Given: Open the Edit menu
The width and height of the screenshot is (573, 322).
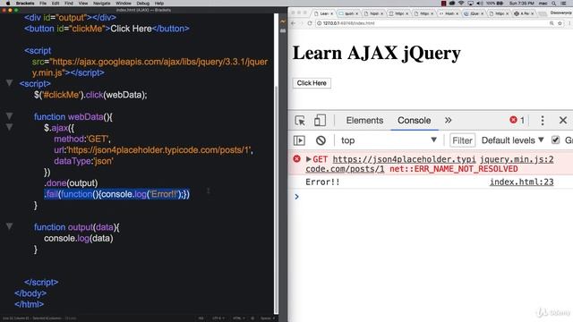Looking at the screenshot, I should [56, 3].
